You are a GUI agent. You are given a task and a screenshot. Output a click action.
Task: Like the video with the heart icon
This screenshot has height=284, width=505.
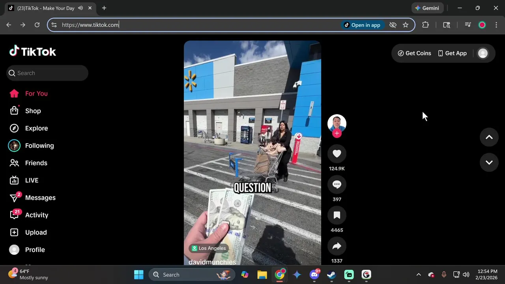pyautogui.click(x=337, y=154)
